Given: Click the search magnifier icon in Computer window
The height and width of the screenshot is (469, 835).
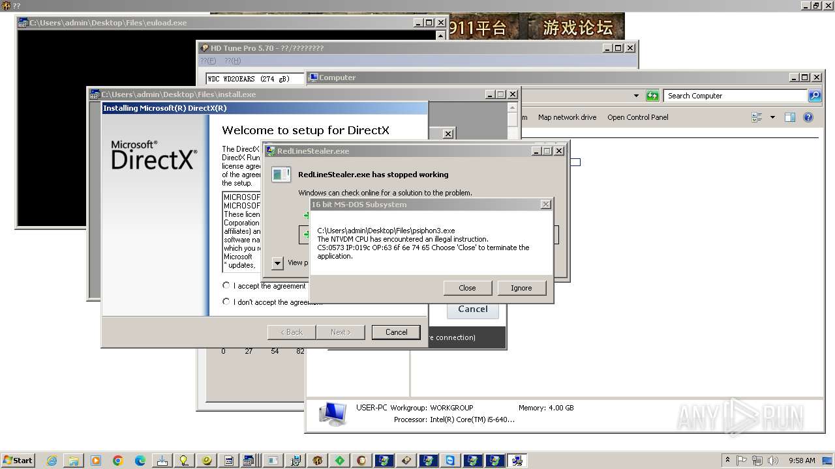Looking at the screenshot, I should pos(815,96).
